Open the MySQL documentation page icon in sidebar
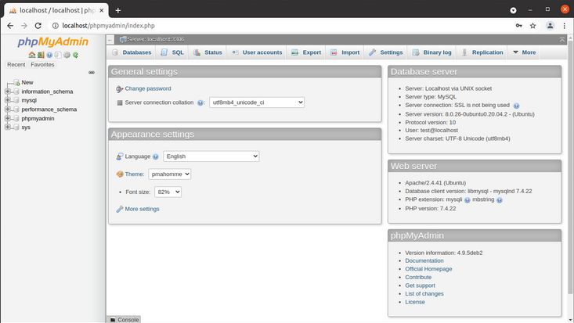Screen dimensions: 574x323 point(58,55)
